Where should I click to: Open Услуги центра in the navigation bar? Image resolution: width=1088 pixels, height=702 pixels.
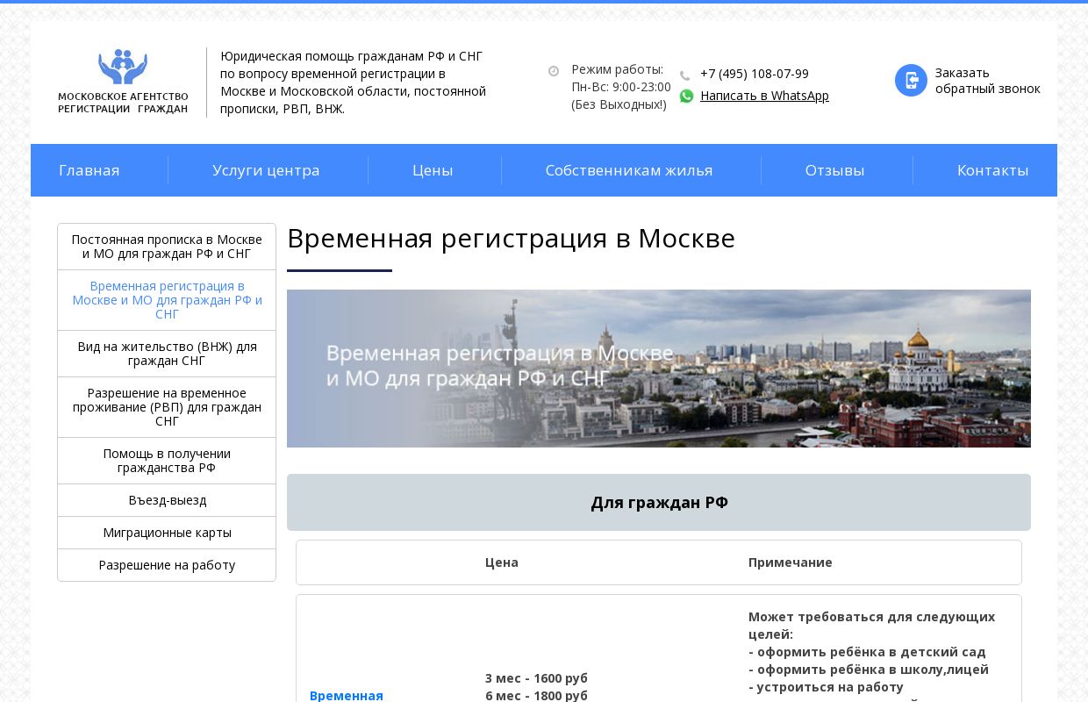[266, 170]
